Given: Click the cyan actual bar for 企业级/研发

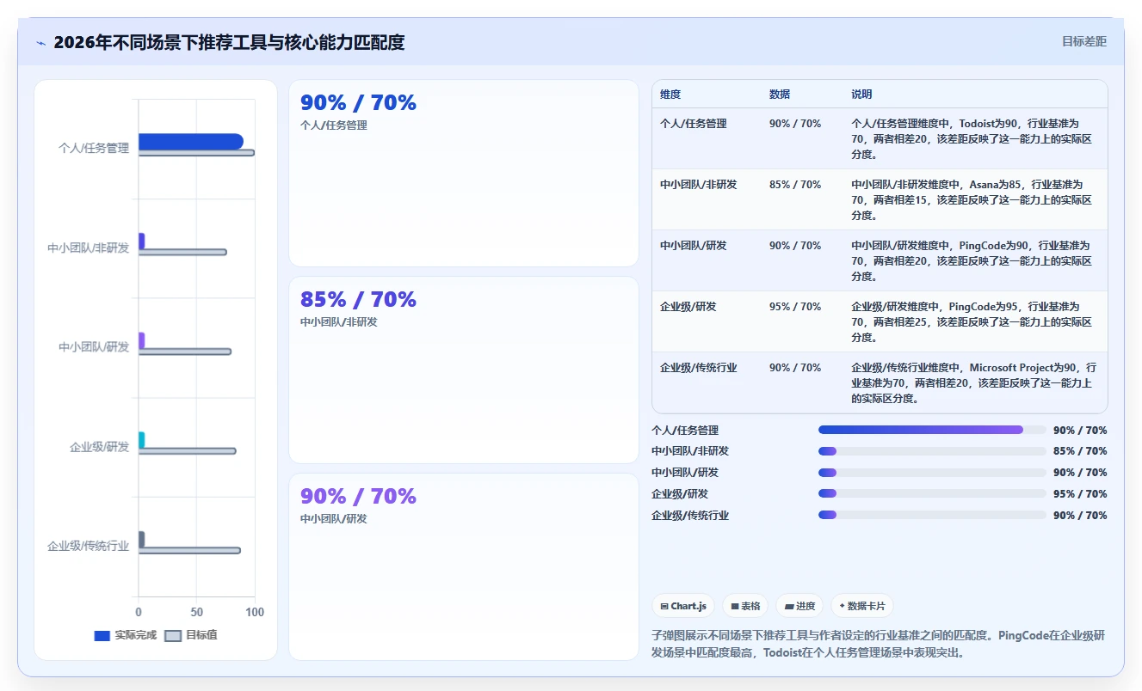Looking at the screenshot, I should (142, 439).
